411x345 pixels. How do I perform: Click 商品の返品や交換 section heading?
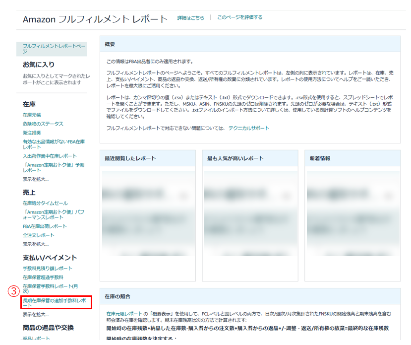point(48,328)
